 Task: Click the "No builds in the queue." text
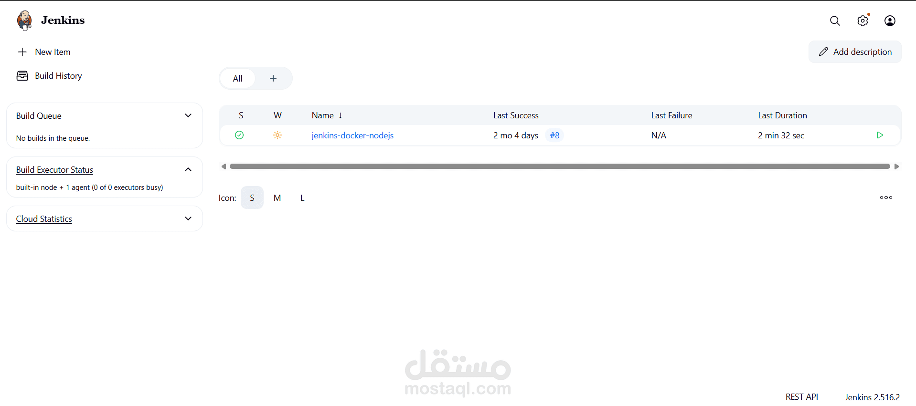point(53,138)
